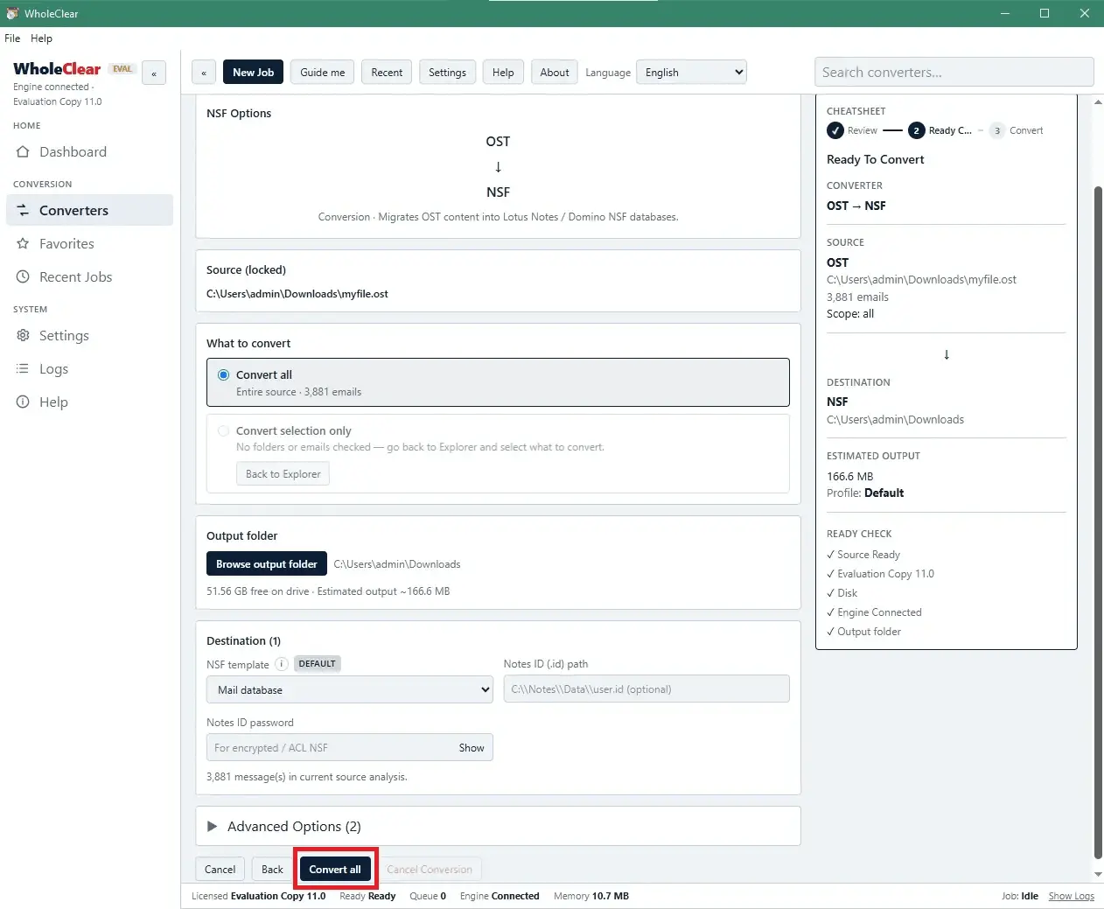Click the About button

click(555, 73)
